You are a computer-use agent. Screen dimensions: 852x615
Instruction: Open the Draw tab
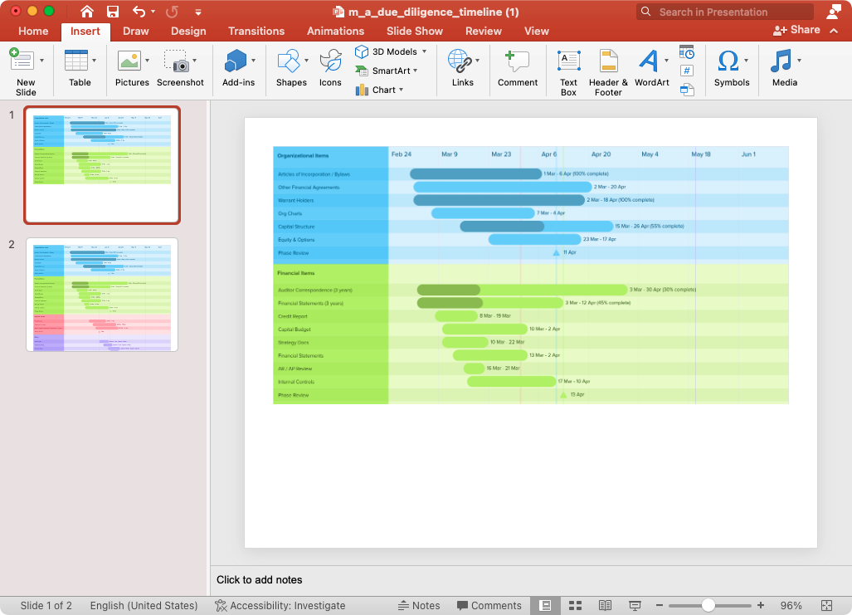[x=136, y=31]
